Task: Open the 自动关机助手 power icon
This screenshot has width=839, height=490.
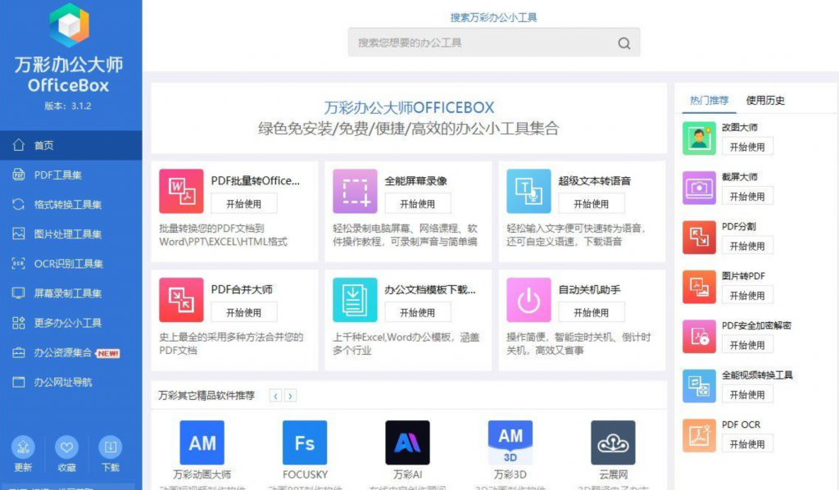Action: coord(528,300)
